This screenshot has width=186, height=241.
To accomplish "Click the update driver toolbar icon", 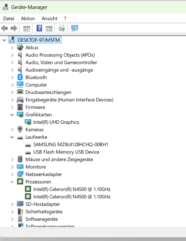I will tap(62, 28).
